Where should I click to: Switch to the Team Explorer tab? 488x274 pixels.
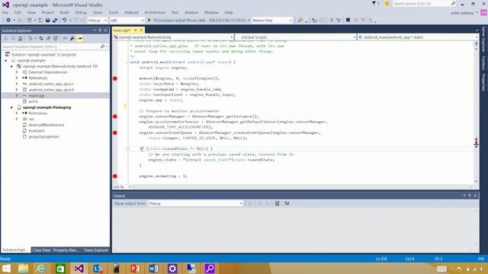click(96, 250)
